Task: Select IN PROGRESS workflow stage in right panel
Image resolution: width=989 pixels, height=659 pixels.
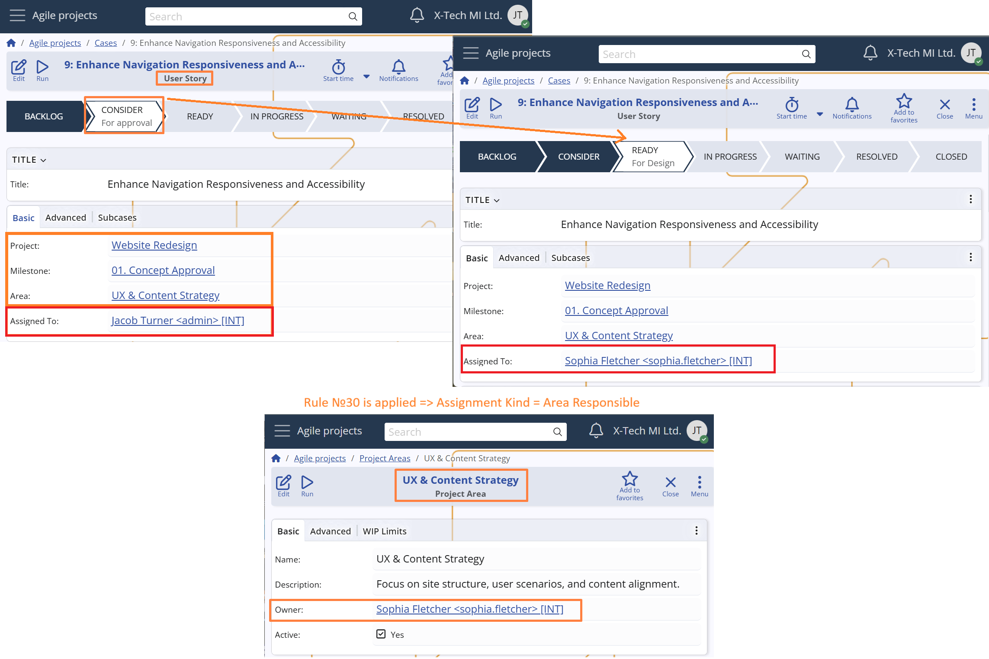Action: tap(730, 157)
